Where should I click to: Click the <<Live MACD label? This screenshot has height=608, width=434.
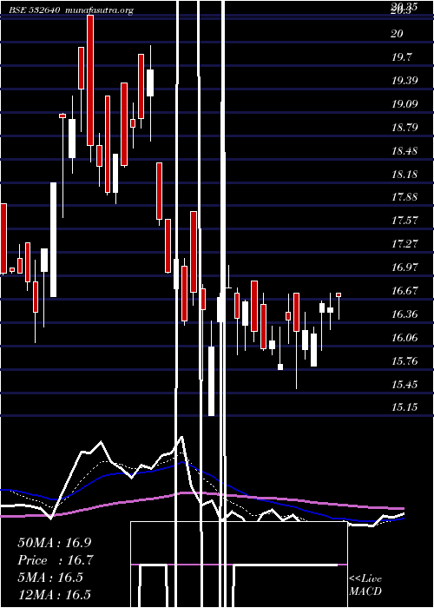pyautogui.click(x=365, y=585)
